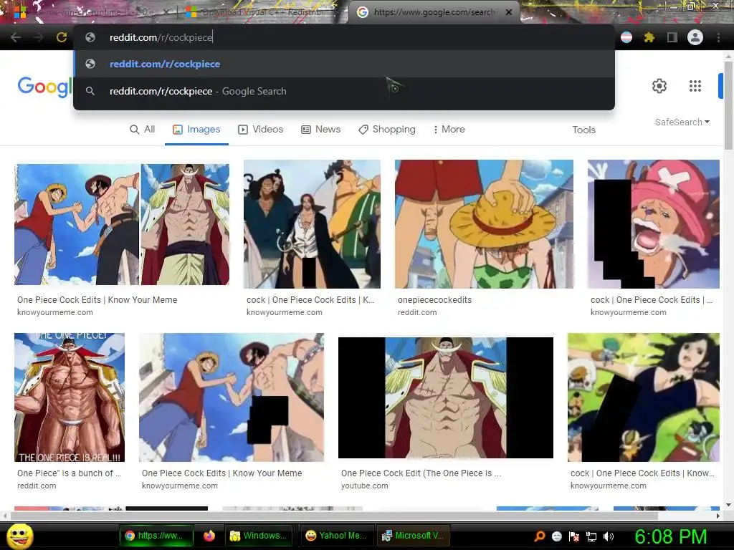Image resolution: width=734 pixels, height=550 pixels.
Task: Open the Google apps grid
Action: (695, 86)
